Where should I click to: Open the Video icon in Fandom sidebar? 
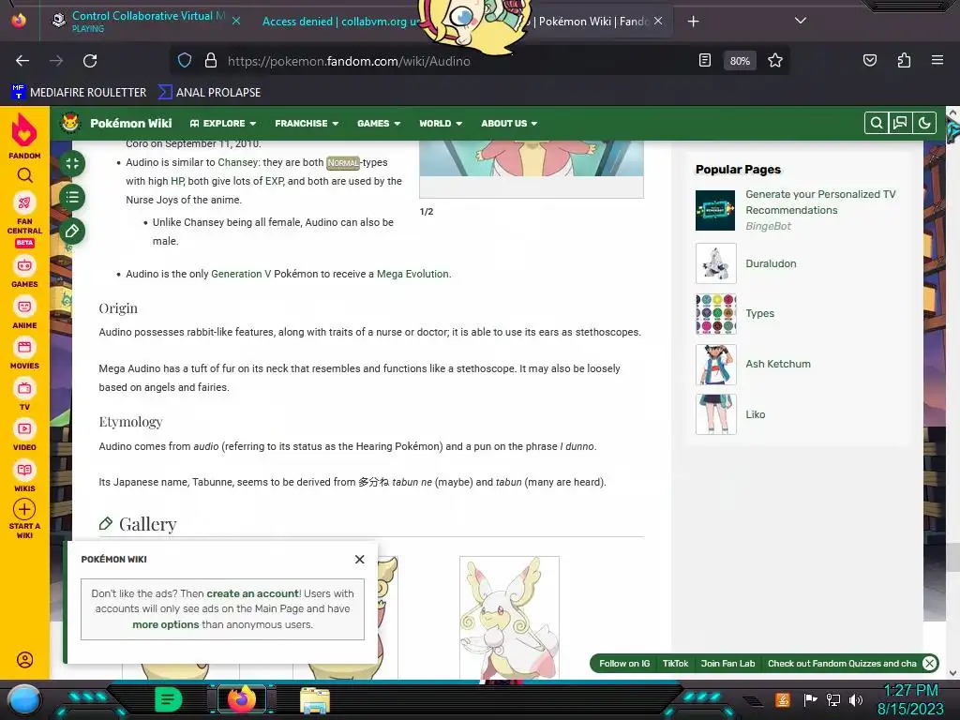24,428
